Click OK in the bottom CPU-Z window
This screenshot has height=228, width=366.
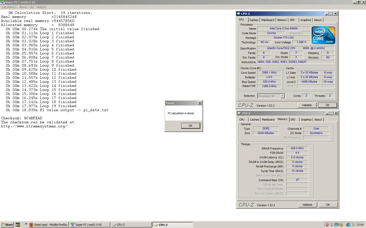[328, 205]
